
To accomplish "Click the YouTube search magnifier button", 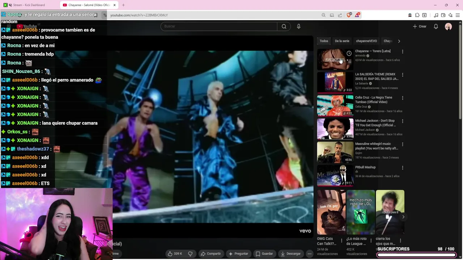I will point(284,26).
